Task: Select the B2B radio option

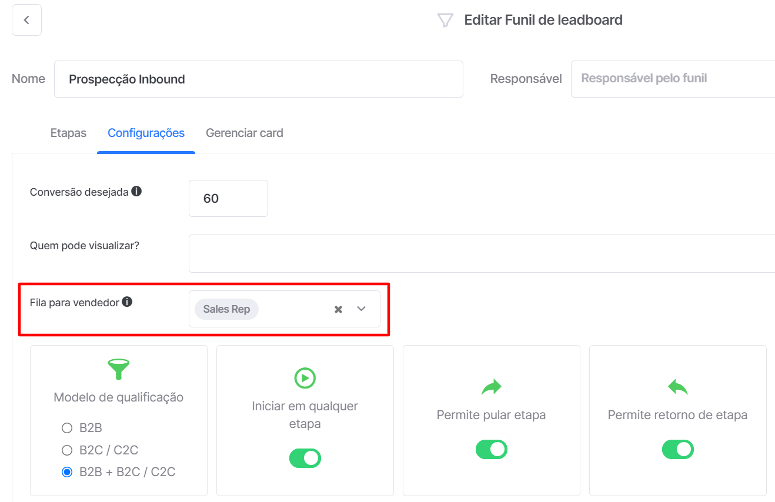Action: [67, 428]
